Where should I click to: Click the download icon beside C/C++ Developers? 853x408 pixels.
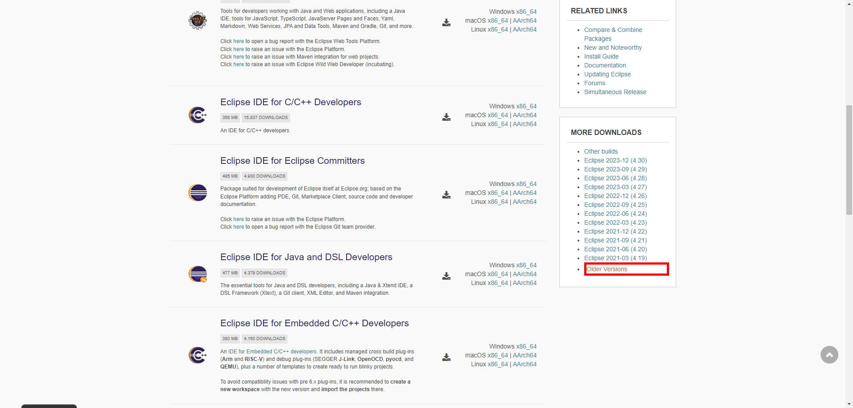(446, 117)
